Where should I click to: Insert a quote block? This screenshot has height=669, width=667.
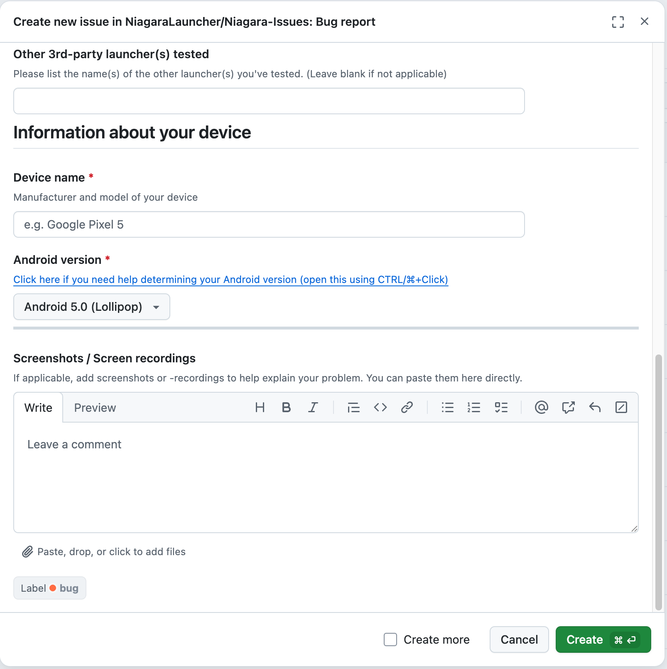[353, 407]
